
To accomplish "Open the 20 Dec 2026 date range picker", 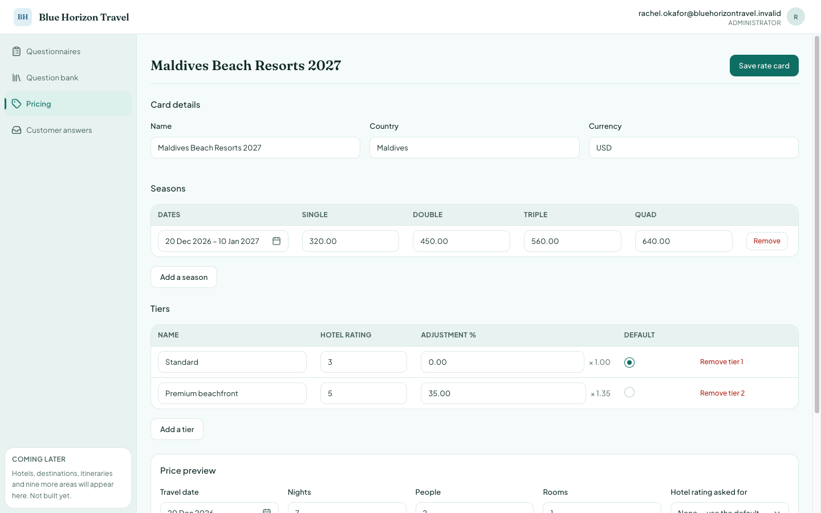I will [223, 241].
